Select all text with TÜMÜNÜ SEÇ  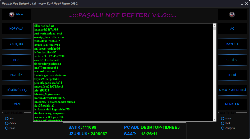(x=16, y=90)
